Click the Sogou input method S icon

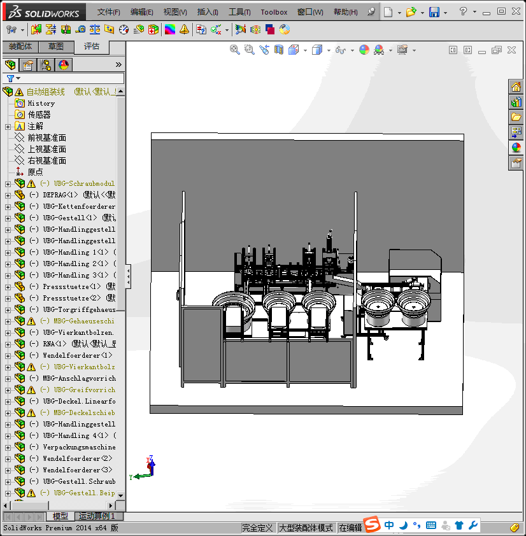pos(372,524)
